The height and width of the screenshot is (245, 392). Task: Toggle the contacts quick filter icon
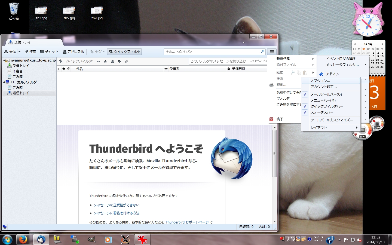click(112, 61)
